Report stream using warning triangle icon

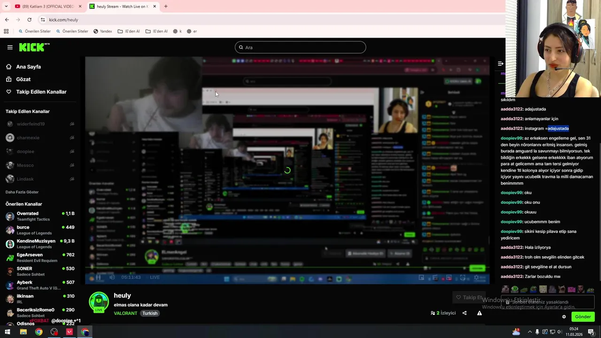coord(479,313)
